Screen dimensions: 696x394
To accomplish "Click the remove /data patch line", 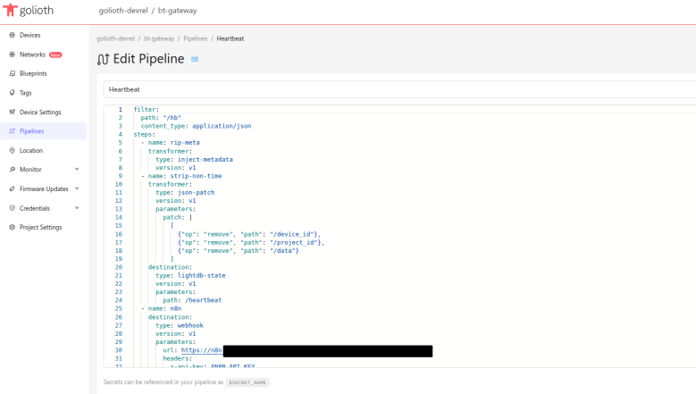I will (239, 251).
